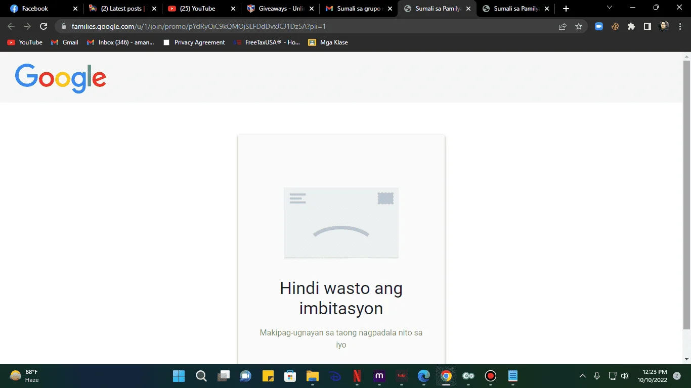This screenshot has height=388, width=691.
Task: Close the Giveaways tab
Action: [x=311, y=9]
